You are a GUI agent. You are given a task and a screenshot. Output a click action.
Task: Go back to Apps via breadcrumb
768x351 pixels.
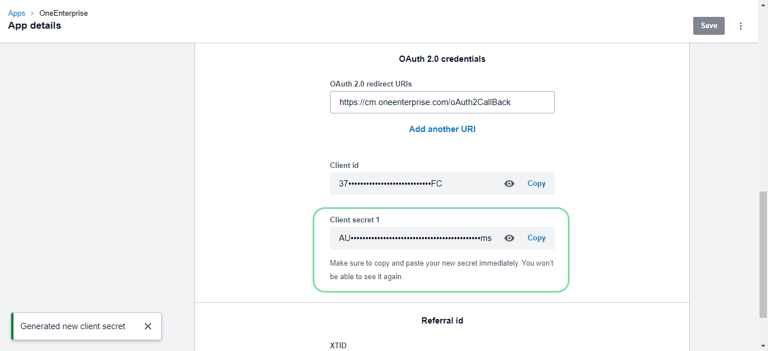pyautogui.click(x=16, y=13)
